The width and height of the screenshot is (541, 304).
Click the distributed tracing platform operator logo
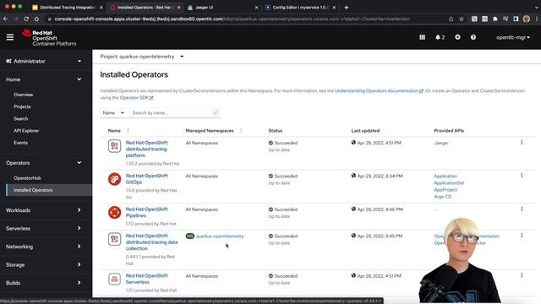[114, 146]
